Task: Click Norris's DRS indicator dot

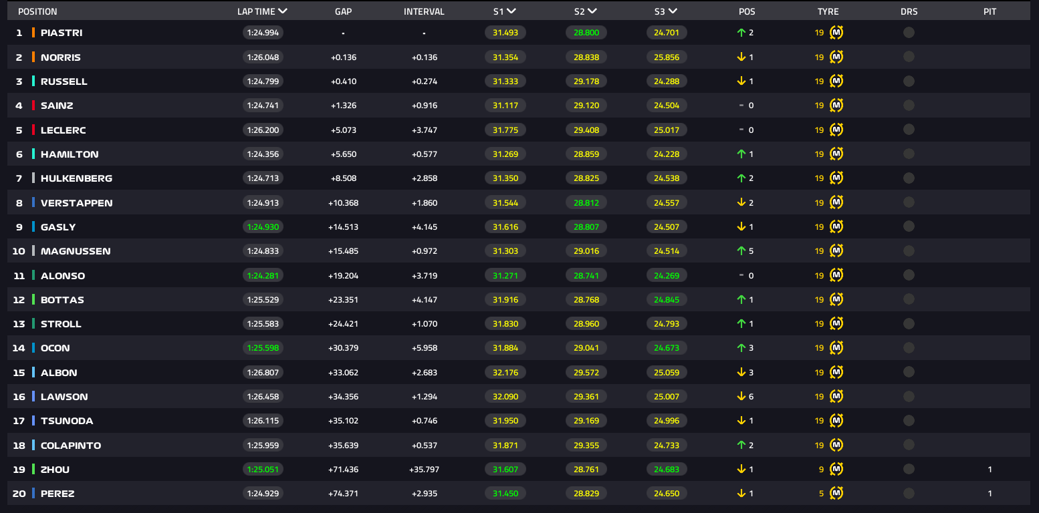Action: coord(909,57)
